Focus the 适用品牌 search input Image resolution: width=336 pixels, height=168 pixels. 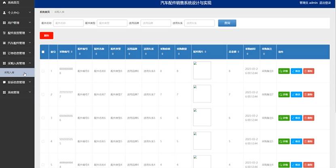156,23
